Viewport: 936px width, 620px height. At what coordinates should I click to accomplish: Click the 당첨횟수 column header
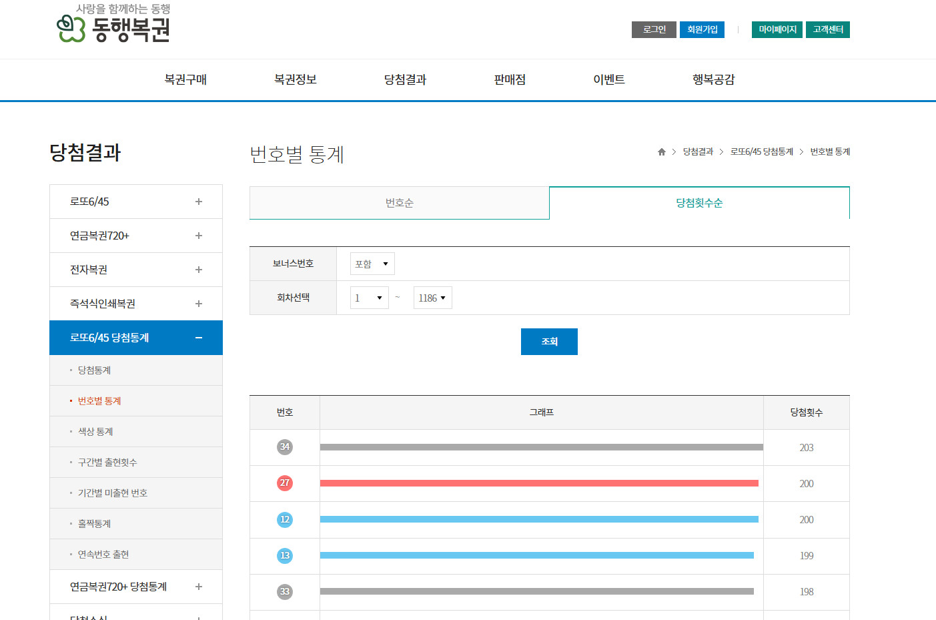point(807,412)
